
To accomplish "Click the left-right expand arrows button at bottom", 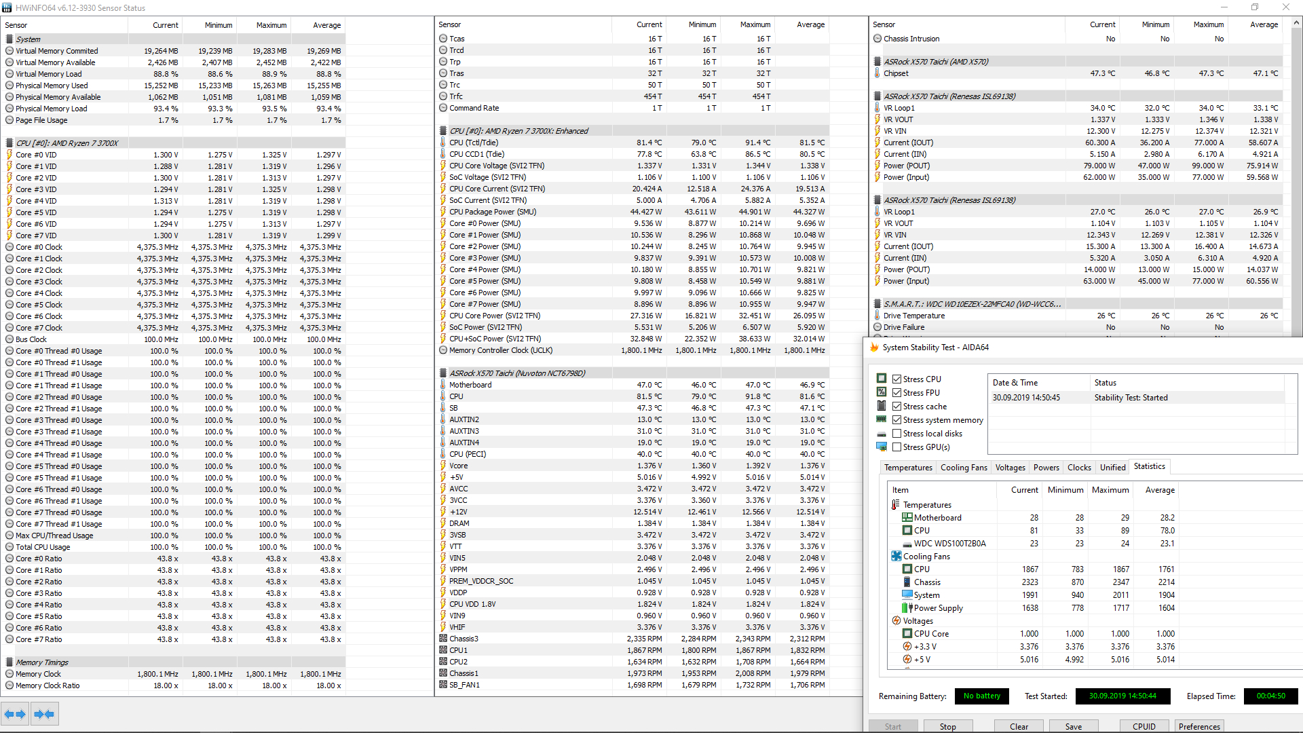I will (x=15, y=714).
